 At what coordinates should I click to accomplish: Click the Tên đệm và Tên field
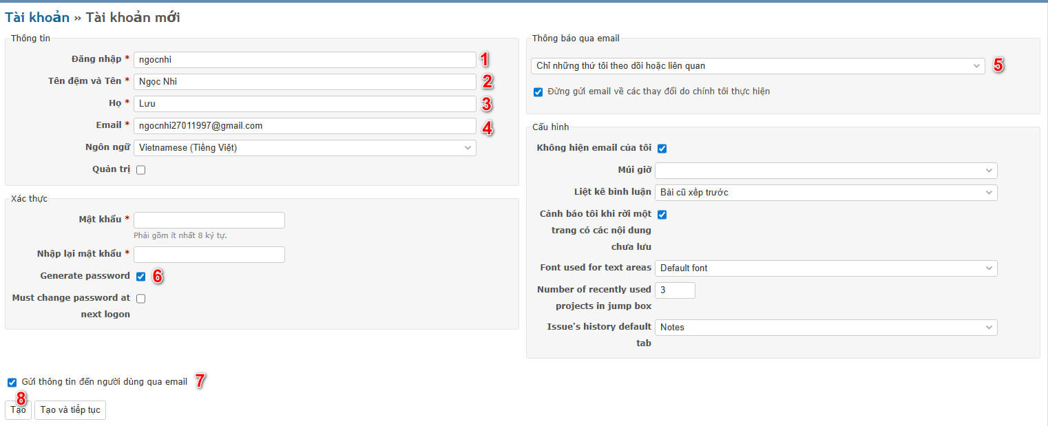pos(304,82)
